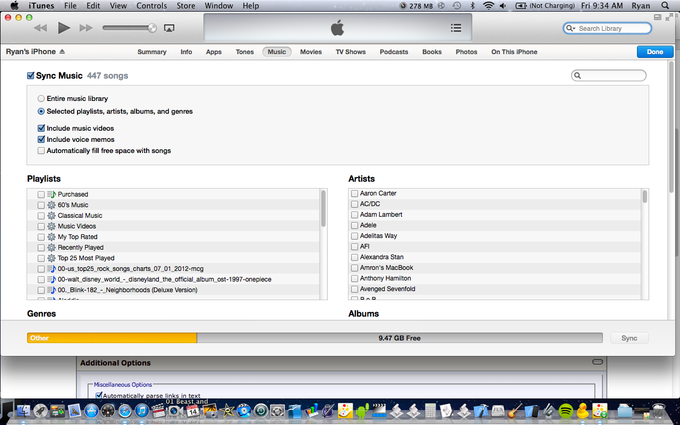Check the Purchased playlist checkbox
The image size is (680, 425).
tap(41, 194)
